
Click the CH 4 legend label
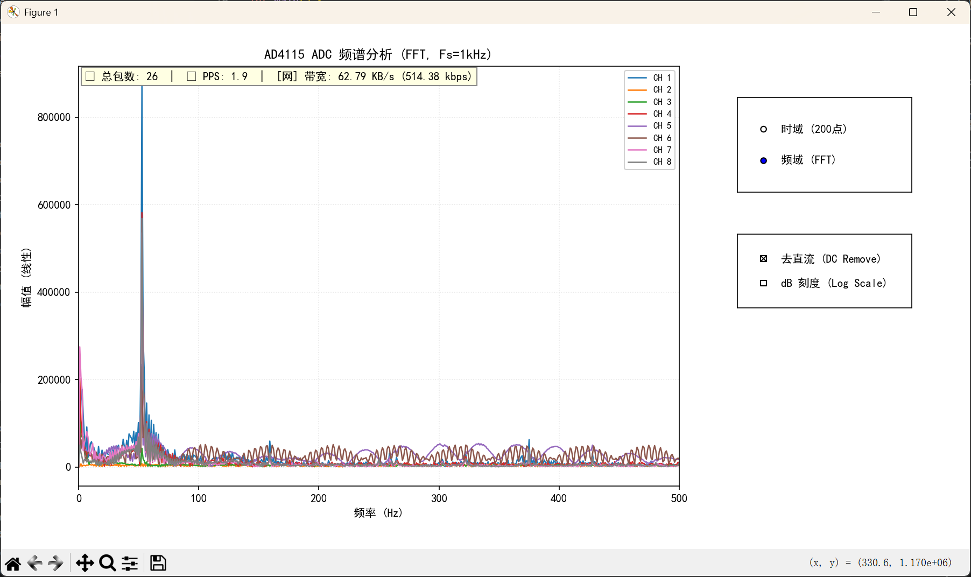click(662, 114)
